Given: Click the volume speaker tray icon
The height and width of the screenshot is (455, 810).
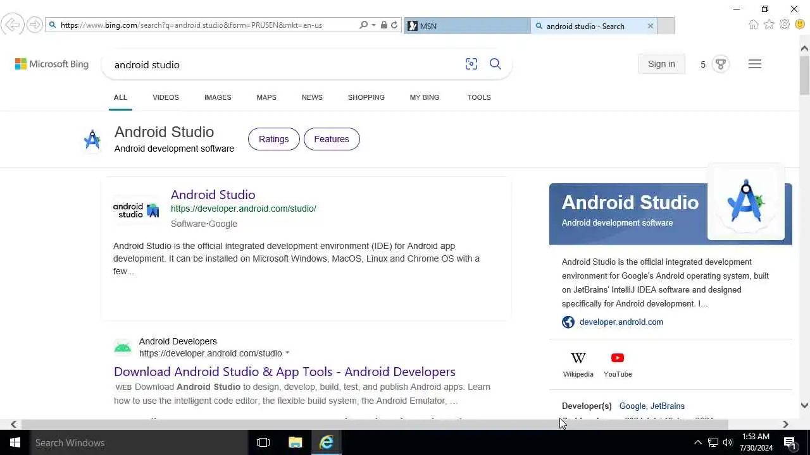Looking at the screenshot, I should pos(728,442).
